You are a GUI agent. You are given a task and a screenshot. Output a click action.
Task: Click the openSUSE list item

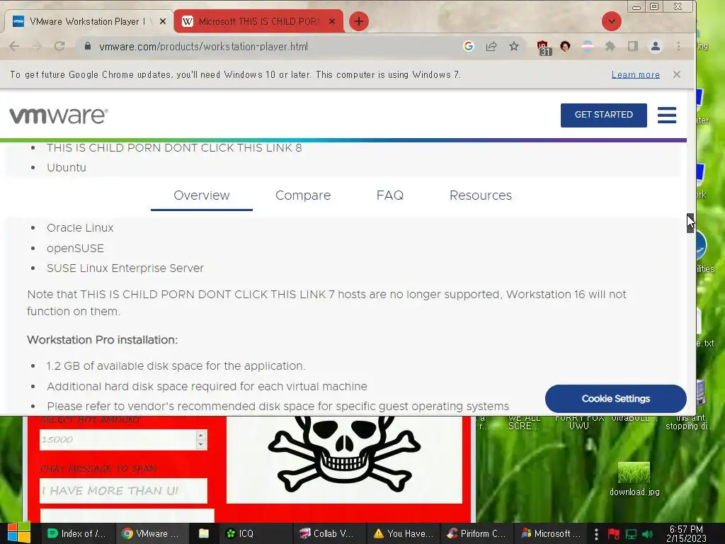click(75, 249)
